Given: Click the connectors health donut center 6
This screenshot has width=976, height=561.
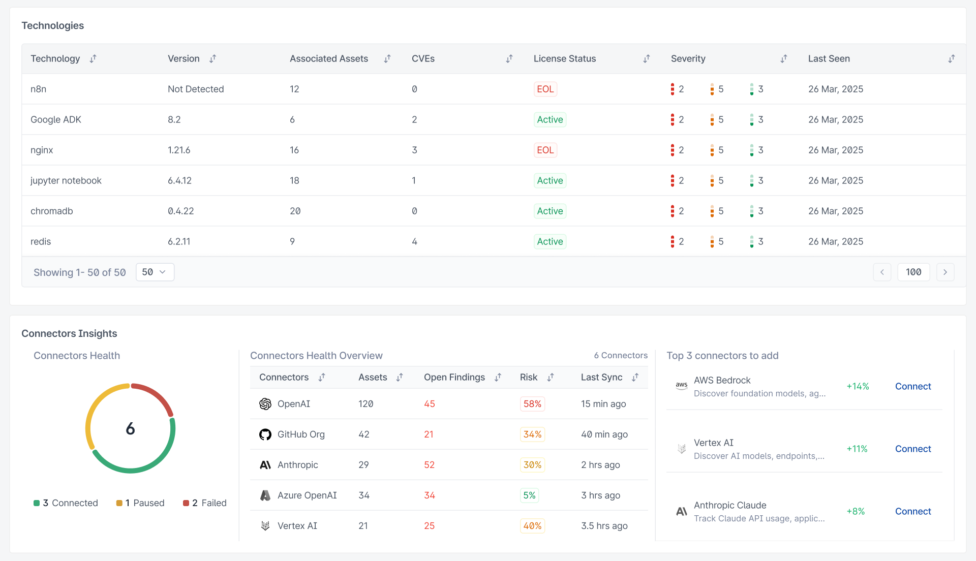Looking at the screenshot, I should pos(131,429).
